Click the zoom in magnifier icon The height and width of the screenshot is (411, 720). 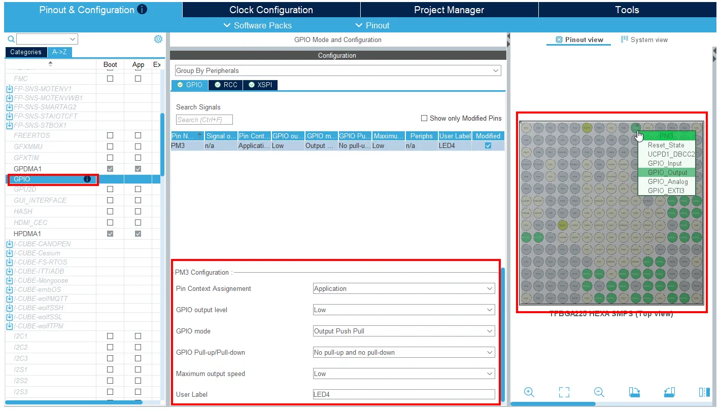(x=529, y=392)
